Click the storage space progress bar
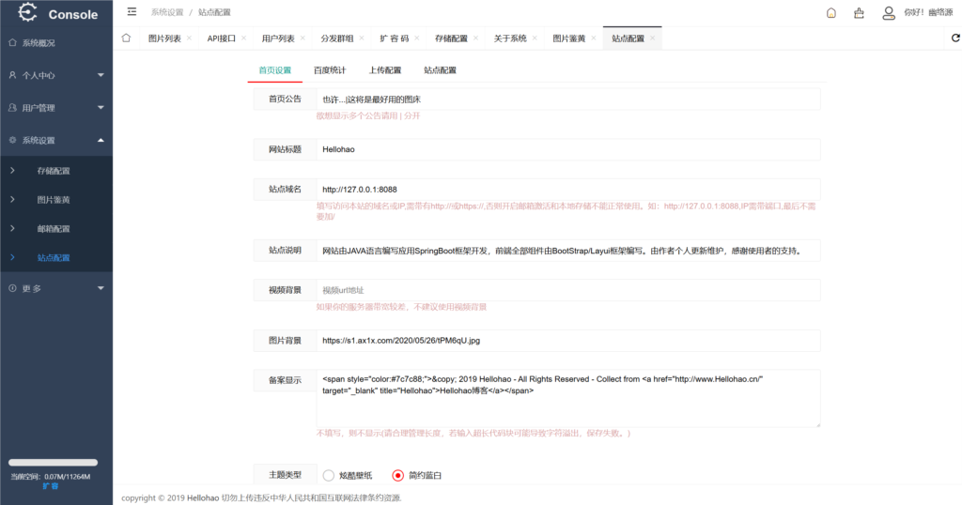This screenshot has height=505, width=962. [x=53, y=463]
